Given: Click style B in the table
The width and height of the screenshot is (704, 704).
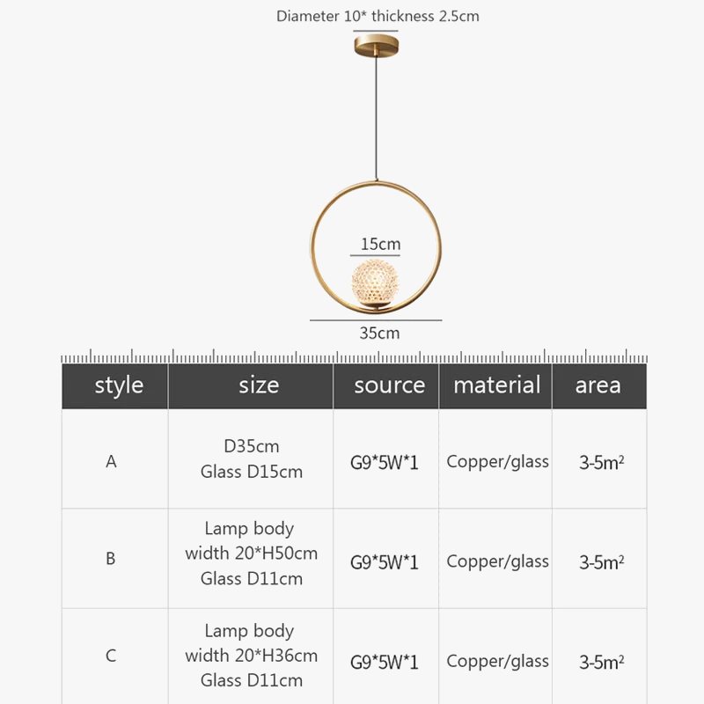Looking at the screenshot, I should 111,558.
